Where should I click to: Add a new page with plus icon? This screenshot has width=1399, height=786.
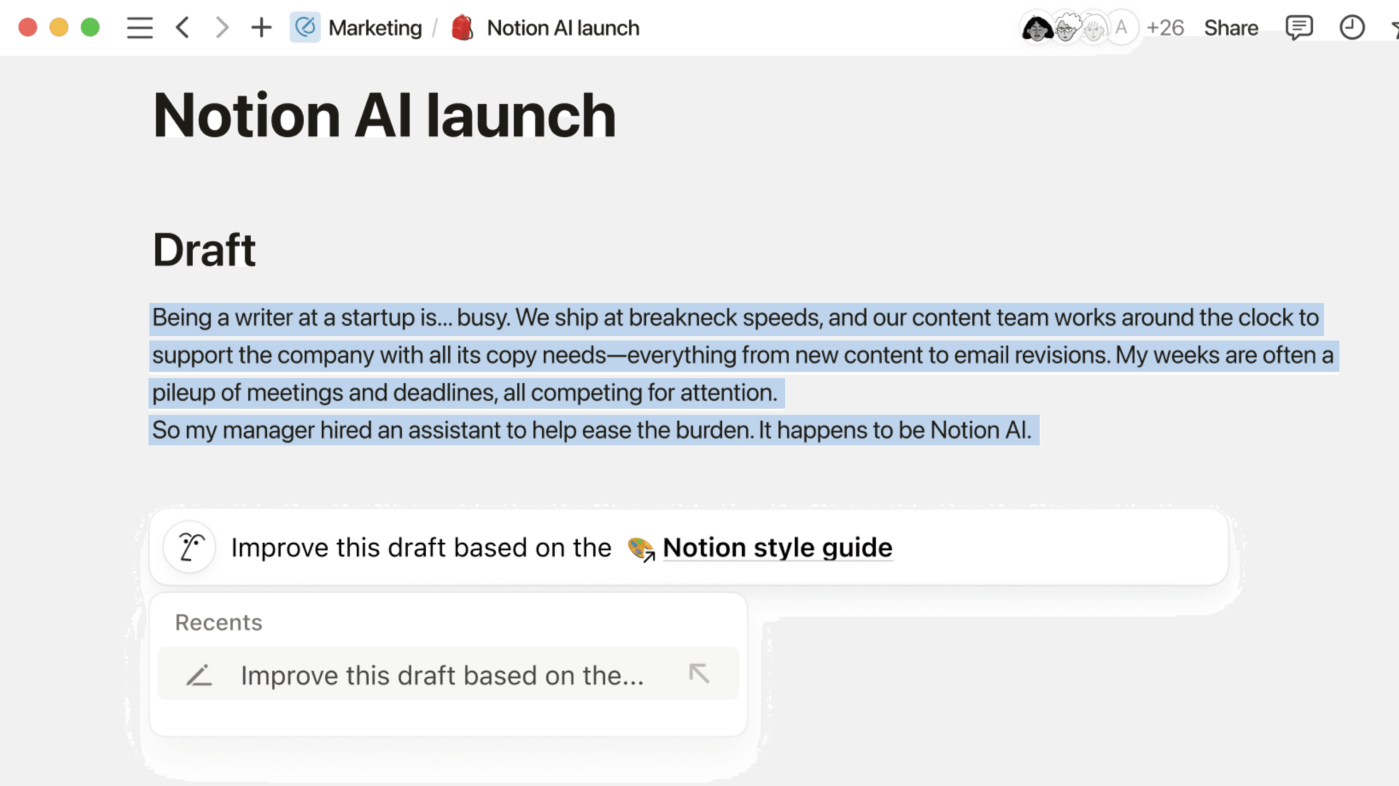(261, 28)
